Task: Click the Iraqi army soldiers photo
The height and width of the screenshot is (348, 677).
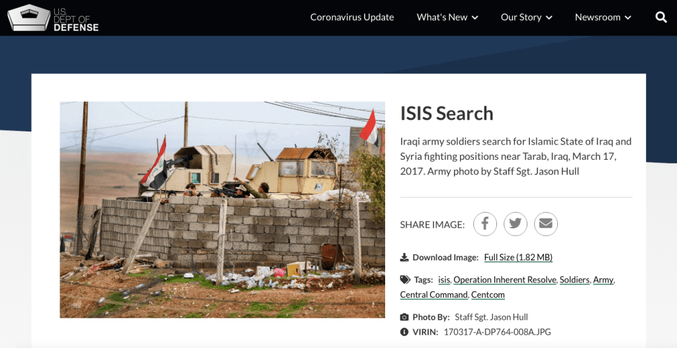Action: coord(222,210)
